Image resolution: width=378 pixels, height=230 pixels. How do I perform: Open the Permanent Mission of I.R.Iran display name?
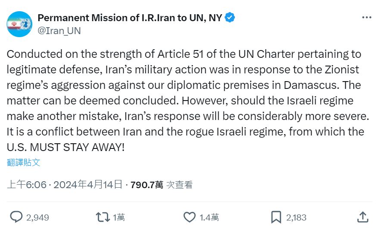(130, 18)
